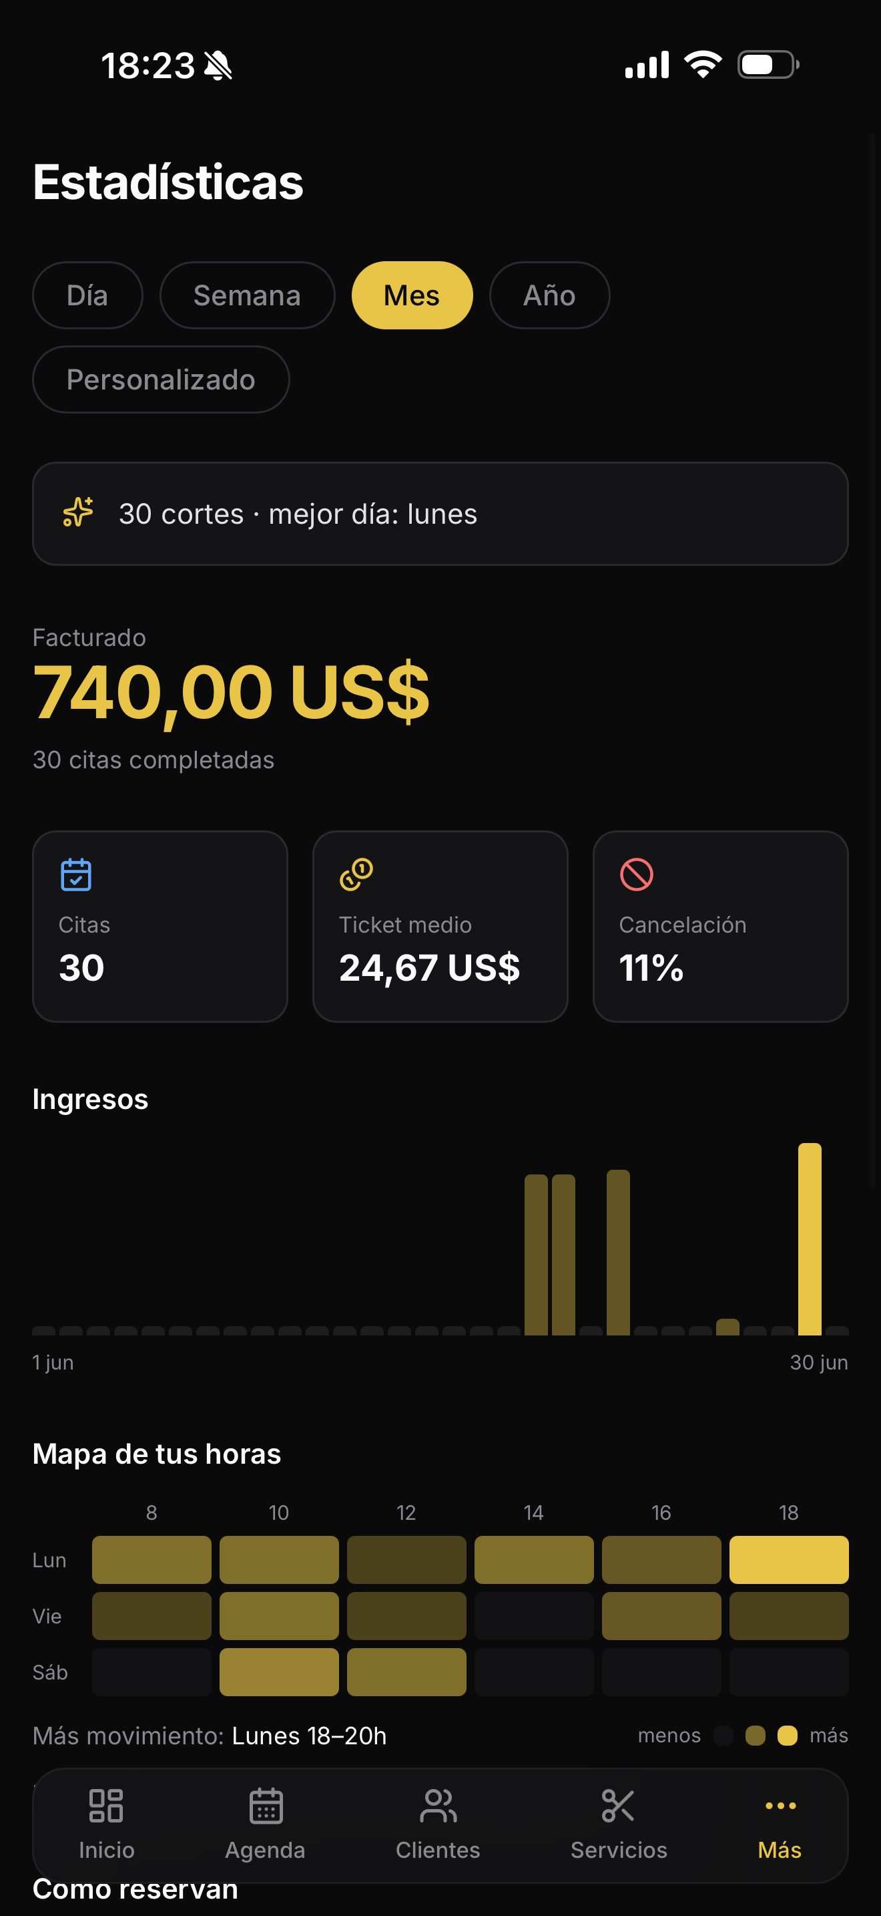Screen dimensions: 881x1916
Task: Select the tallest bar in Ingresos chart
Action: tap(810, 1239)
